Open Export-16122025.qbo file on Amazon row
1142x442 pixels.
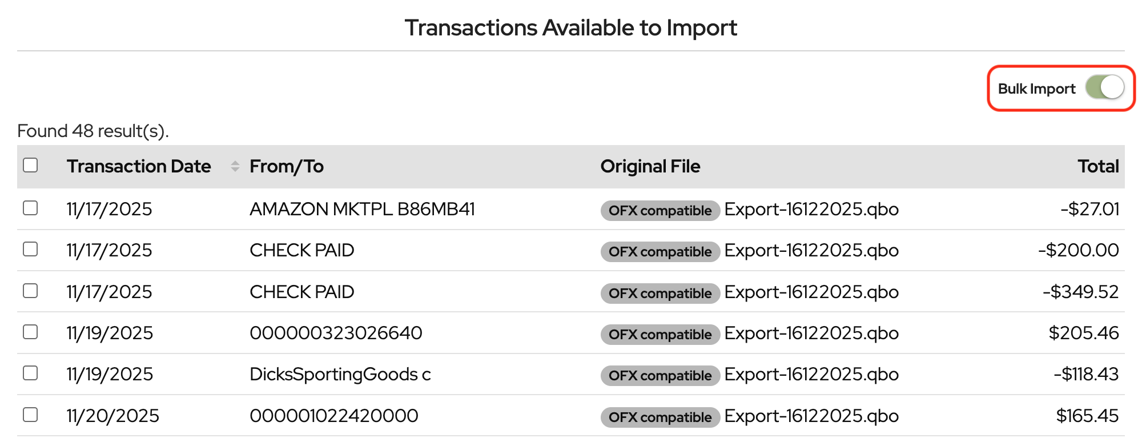coord(811,209)
